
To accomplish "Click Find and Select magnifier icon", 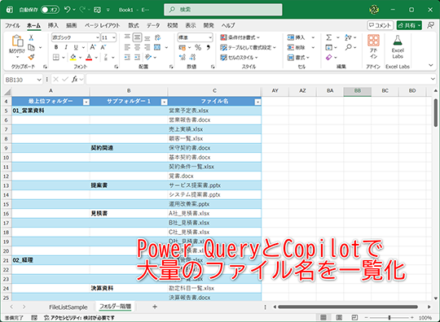I will click(349, 47).
